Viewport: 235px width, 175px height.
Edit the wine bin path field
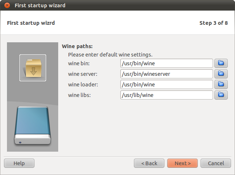pos(167,63)
